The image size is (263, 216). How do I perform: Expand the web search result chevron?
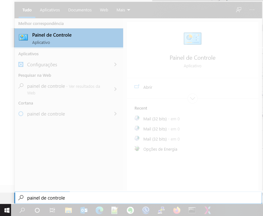(x=116, y=89)
